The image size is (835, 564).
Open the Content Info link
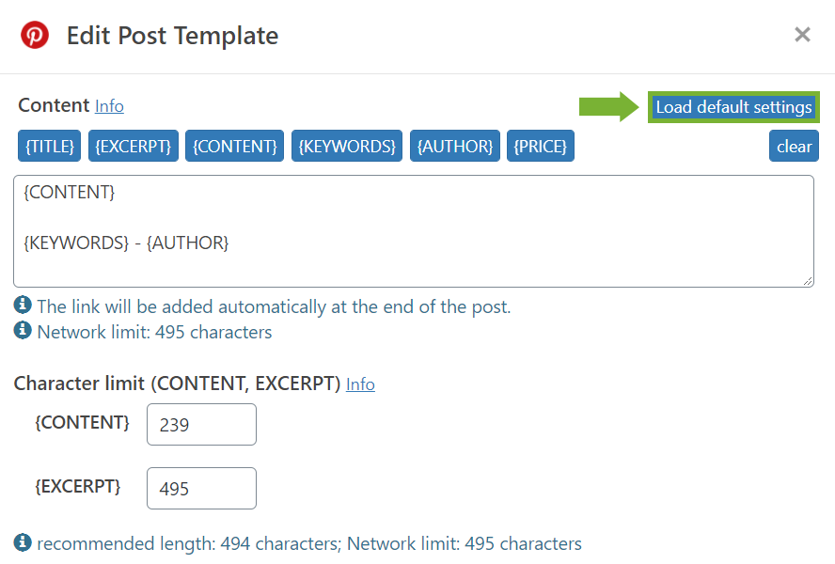109,106
